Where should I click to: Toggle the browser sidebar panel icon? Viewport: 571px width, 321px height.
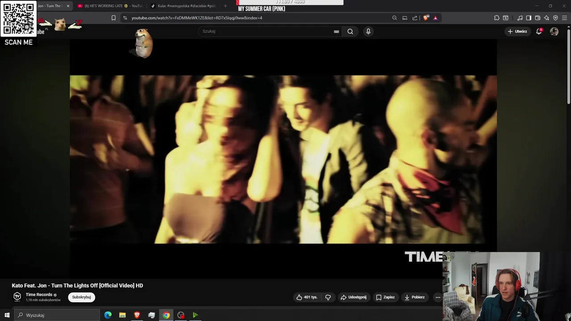point(529,18)
